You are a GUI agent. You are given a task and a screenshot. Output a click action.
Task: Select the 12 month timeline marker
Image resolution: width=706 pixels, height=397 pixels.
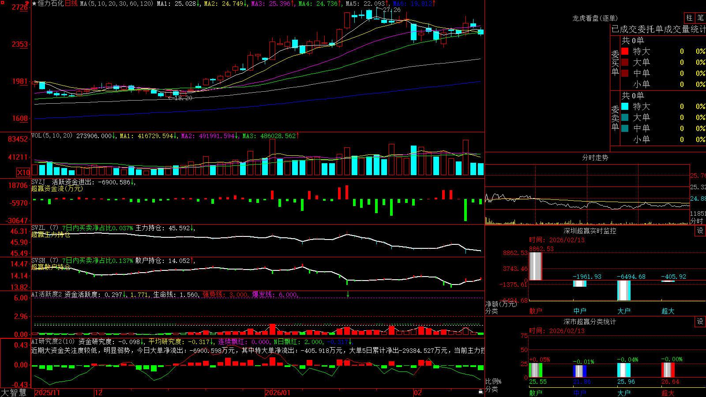[x=98, y=393]
